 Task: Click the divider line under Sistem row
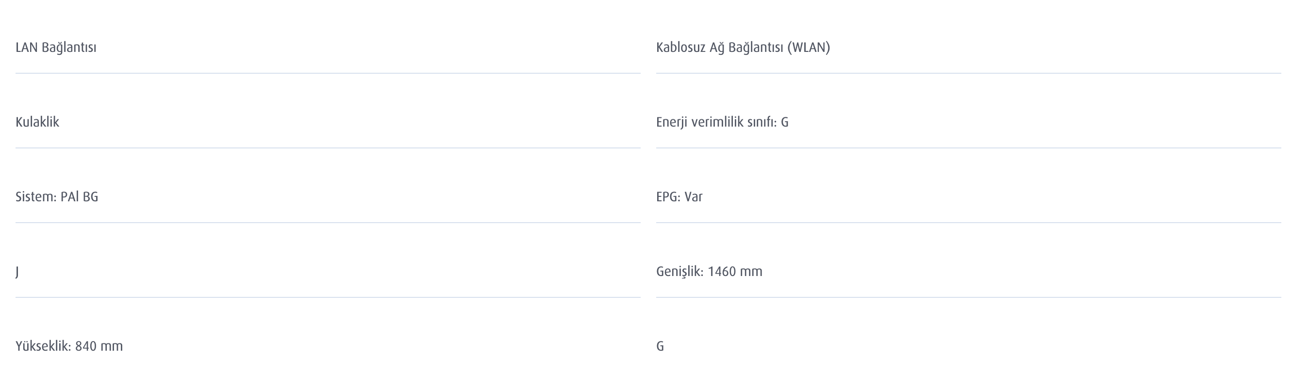[328, 223]
